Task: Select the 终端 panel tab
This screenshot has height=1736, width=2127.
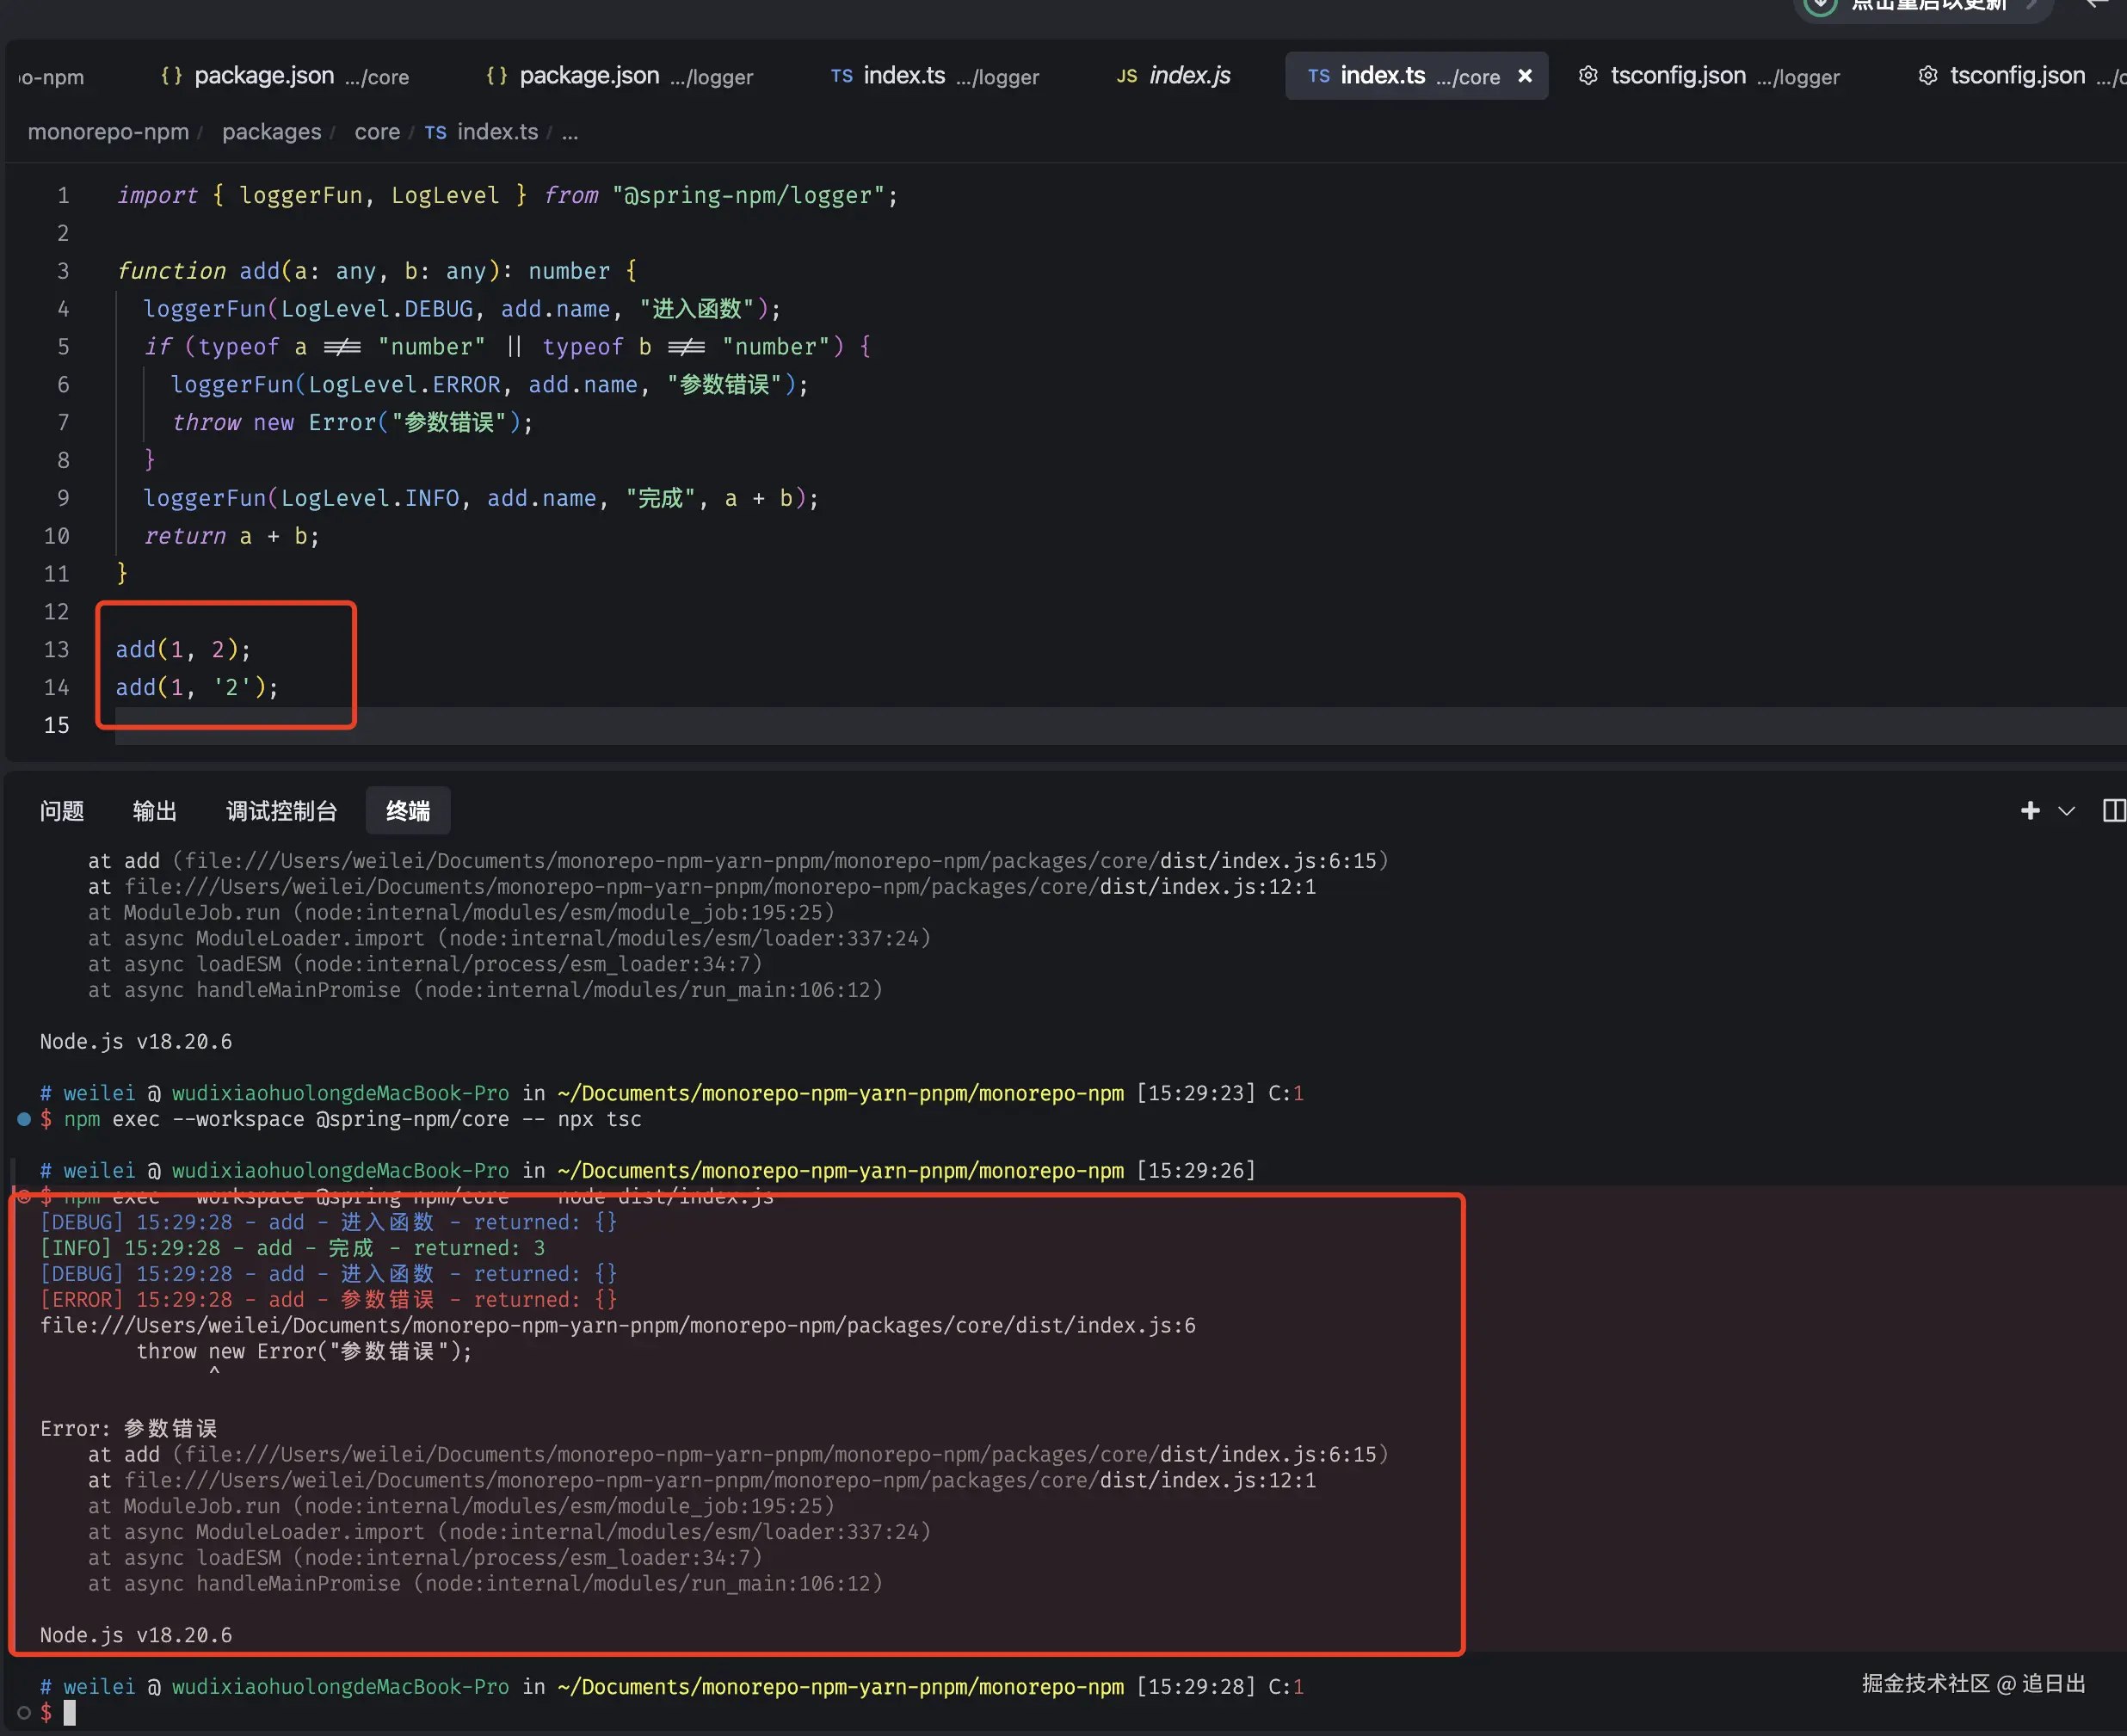Action: [407, 811]
